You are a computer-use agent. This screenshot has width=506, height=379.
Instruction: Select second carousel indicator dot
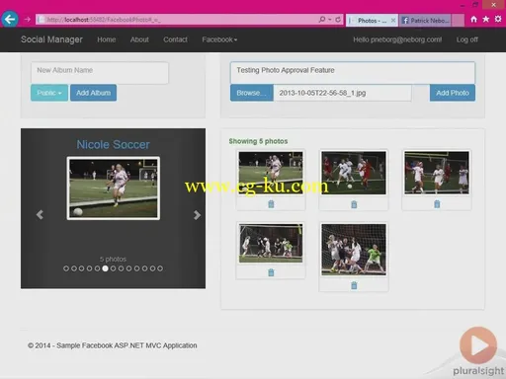pyautogui.click(x=74, y=268)
